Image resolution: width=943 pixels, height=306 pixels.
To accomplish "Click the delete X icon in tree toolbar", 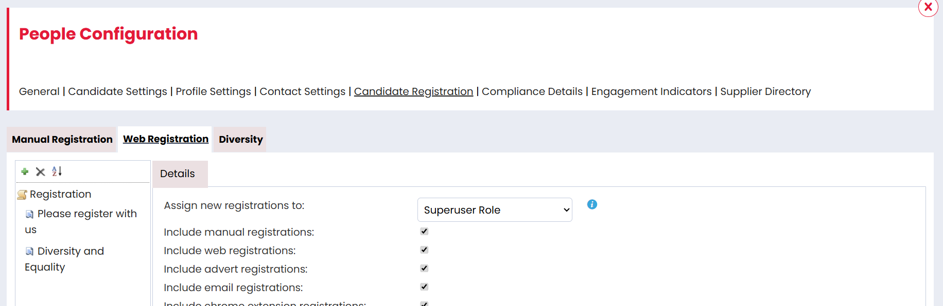I will click(40, 171).
